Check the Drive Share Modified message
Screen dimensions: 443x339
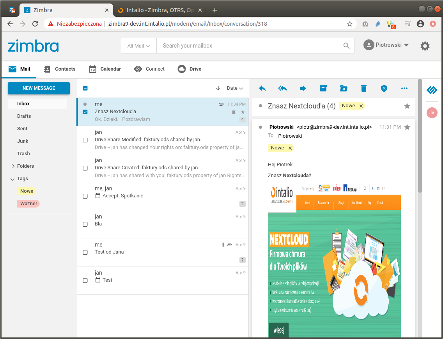(85, 140)
